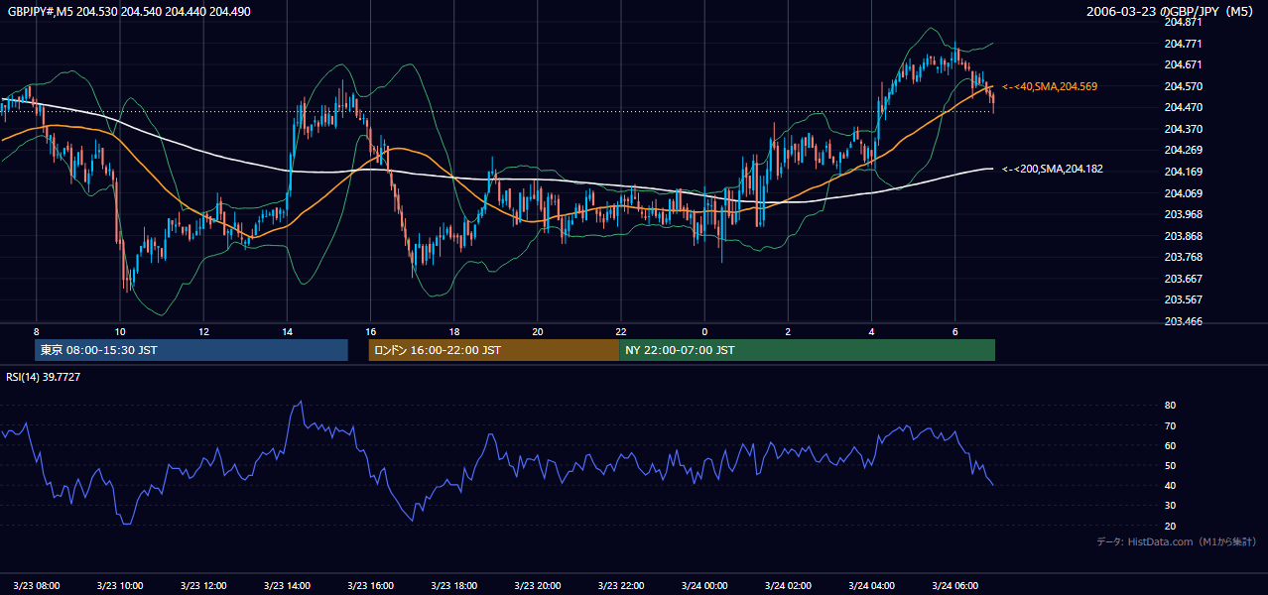
Task: Click the RSI axis level 30
Action: pyautogui.click(x=1170, y=506)
